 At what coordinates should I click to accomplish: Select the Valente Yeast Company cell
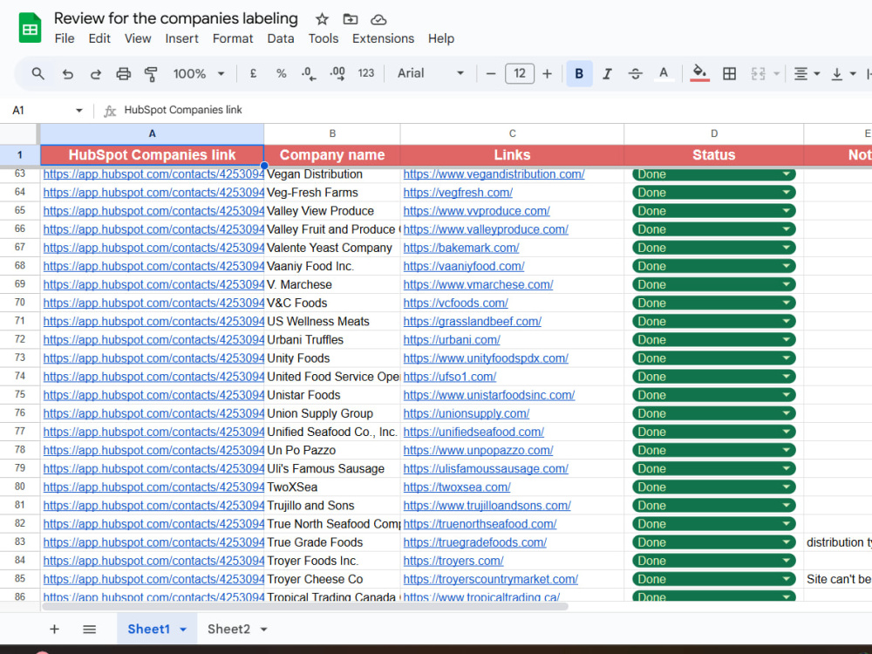click(332, 248)
